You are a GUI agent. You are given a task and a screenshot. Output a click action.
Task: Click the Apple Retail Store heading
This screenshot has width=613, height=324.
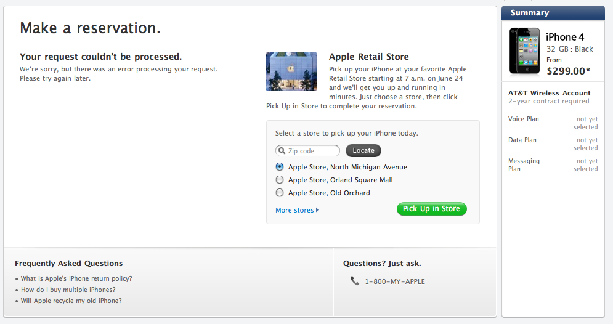(368, 57)
